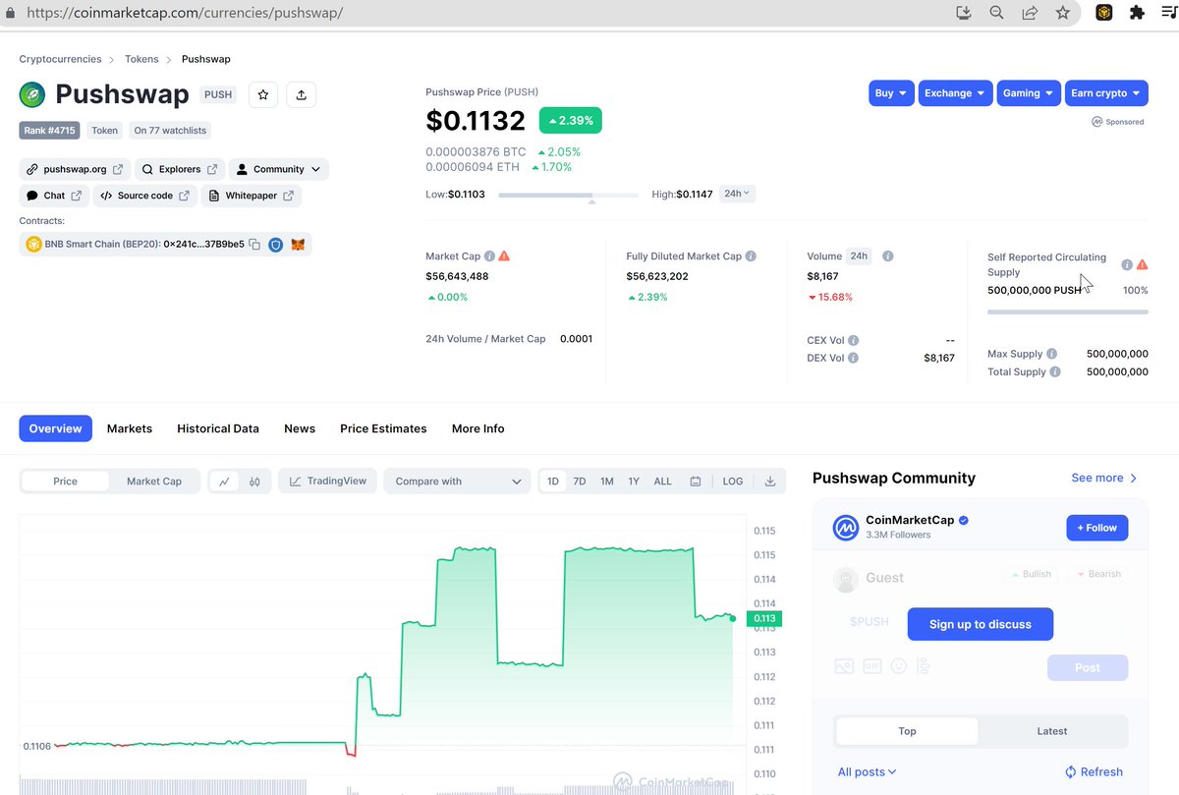Open Fully Diluted Market Cap info icon
The image size is (1179, 795).
point(751,256)
